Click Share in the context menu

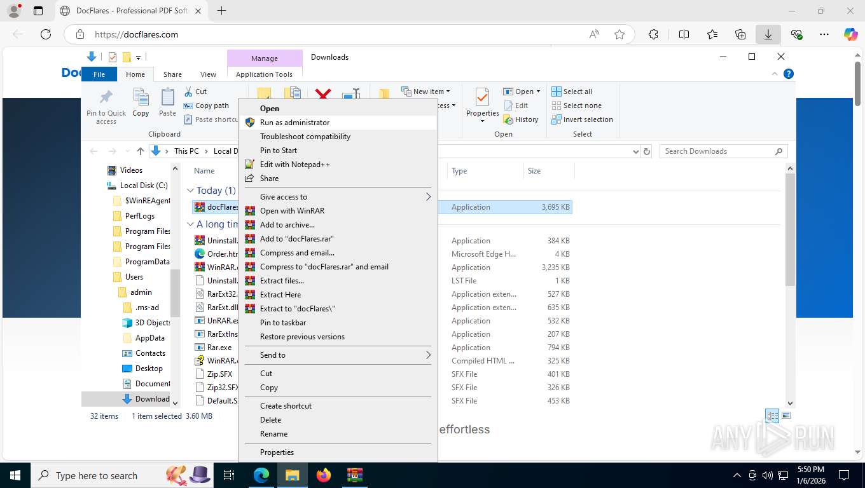338,179
